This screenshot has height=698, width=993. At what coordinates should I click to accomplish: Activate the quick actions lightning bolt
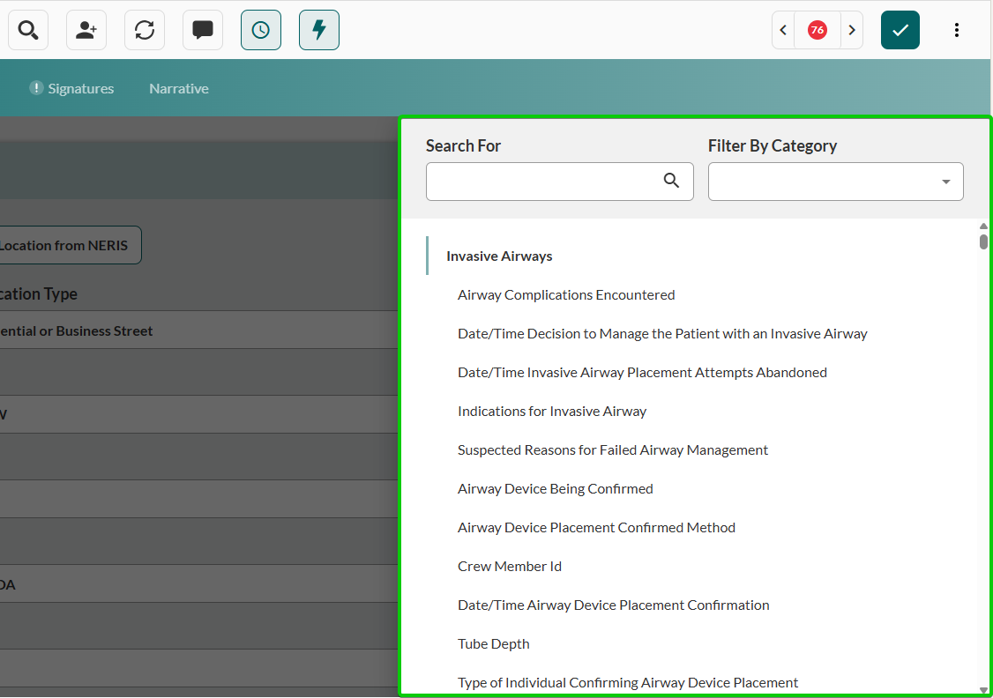coord(318,29)
